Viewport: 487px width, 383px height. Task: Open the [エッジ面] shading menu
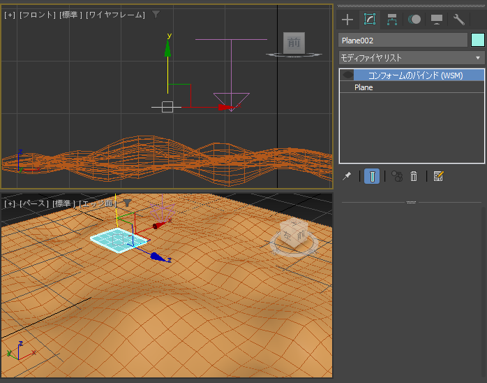click(x=98, y=204)
